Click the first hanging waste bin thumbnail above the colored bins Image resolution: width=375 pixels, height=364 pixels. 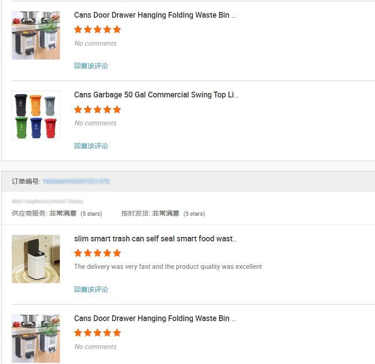tap(36, 35)
